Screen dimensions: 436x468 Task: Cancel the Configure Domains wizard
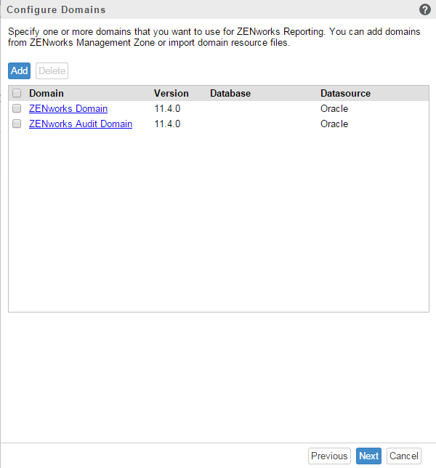point(404,456)
